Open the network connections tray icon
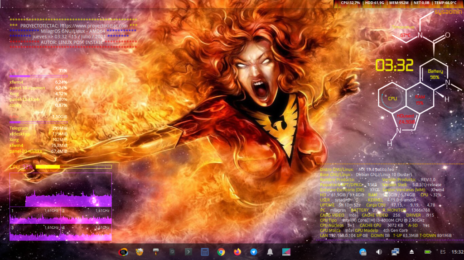The height and width of the screenshot is (260, 464). click(395, 252)
